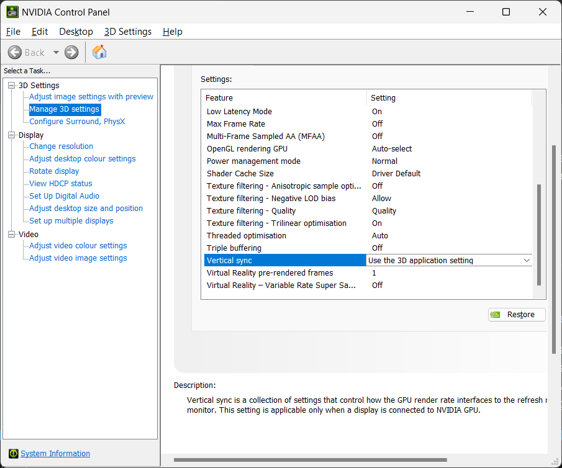Open Rotate display task
The height and width of the screenshot is (468, 562).
pos(54,171)
